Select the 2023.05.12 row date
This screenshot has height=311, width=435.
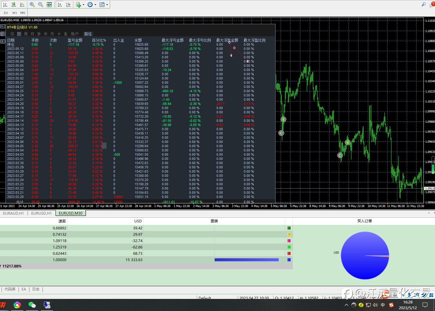click(15, 49)
